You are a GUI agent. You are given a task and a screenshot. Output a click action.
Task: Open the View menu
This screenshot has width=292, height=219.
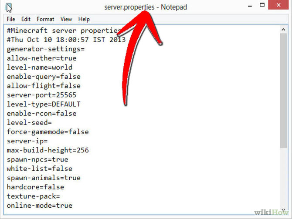66,19
